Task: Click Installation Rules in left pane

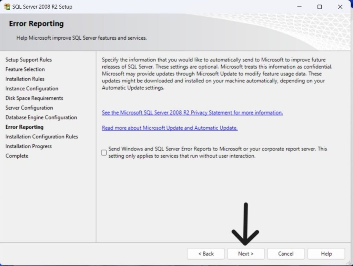Action: [x=25, y=79]
